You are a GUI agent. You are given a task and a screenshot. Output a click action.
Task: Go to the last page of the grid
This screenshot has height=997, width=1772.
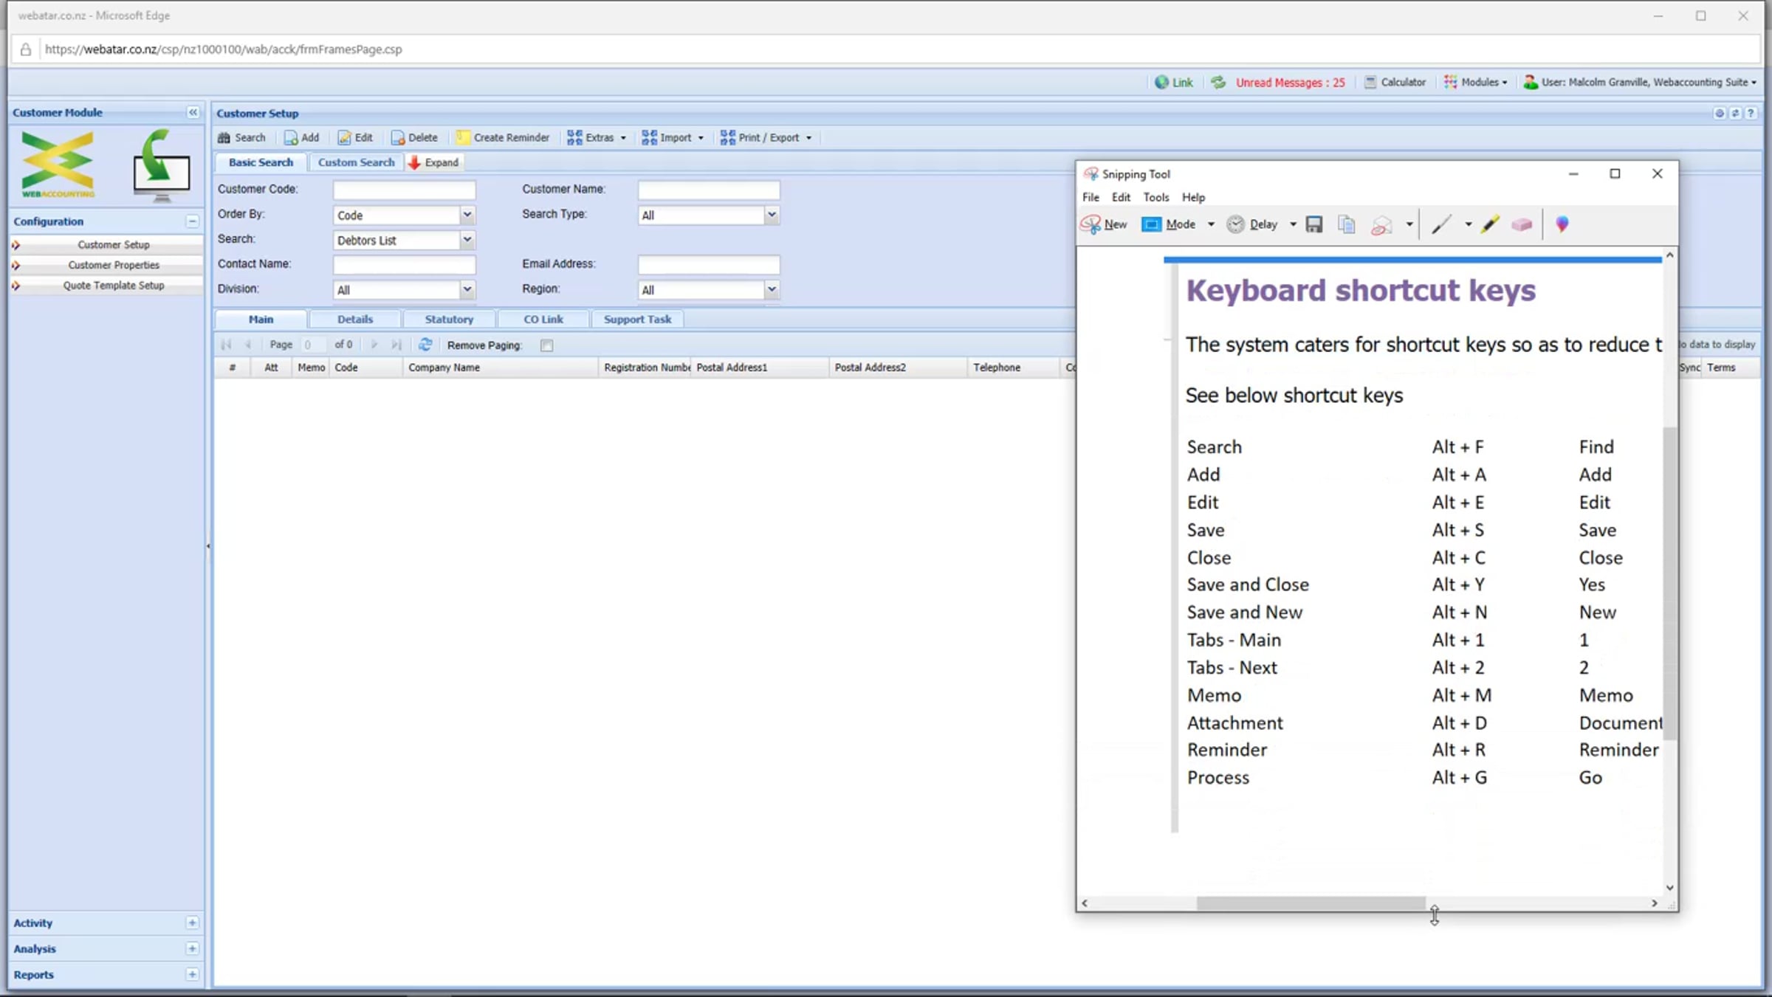(x=396, y=345)
